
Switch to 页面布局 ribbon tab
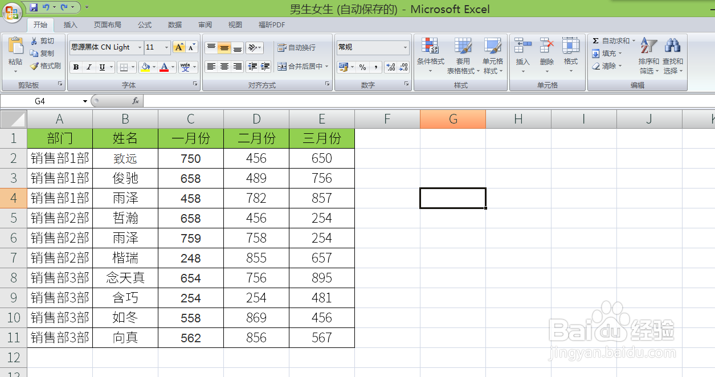click(108, 25)
